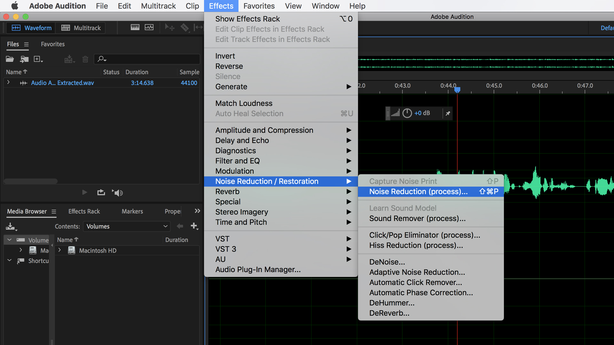Enable auto-play with the speaker icon

tap(117, 192)
